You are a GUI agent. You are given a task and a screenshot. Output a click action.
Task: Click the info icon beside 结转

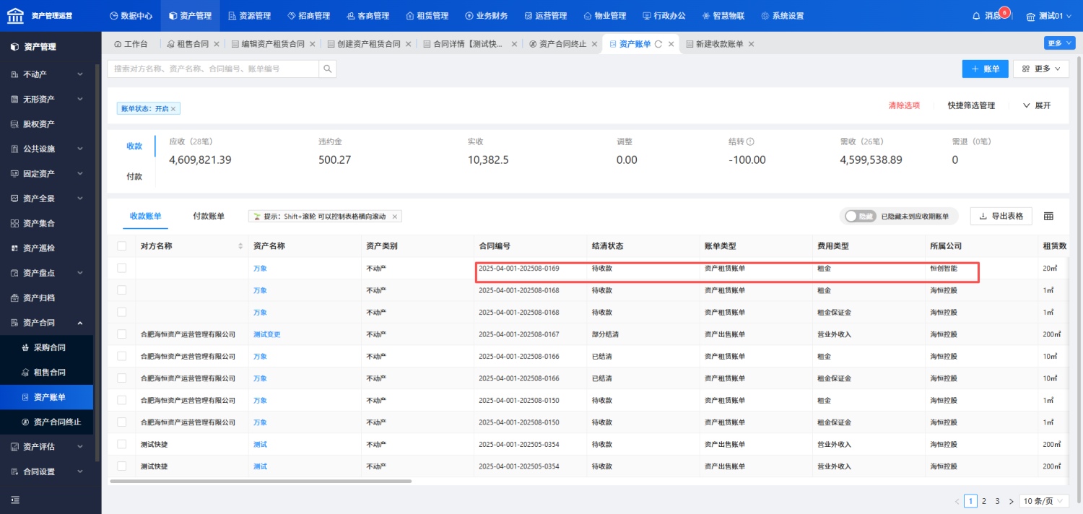pos(750,142)
